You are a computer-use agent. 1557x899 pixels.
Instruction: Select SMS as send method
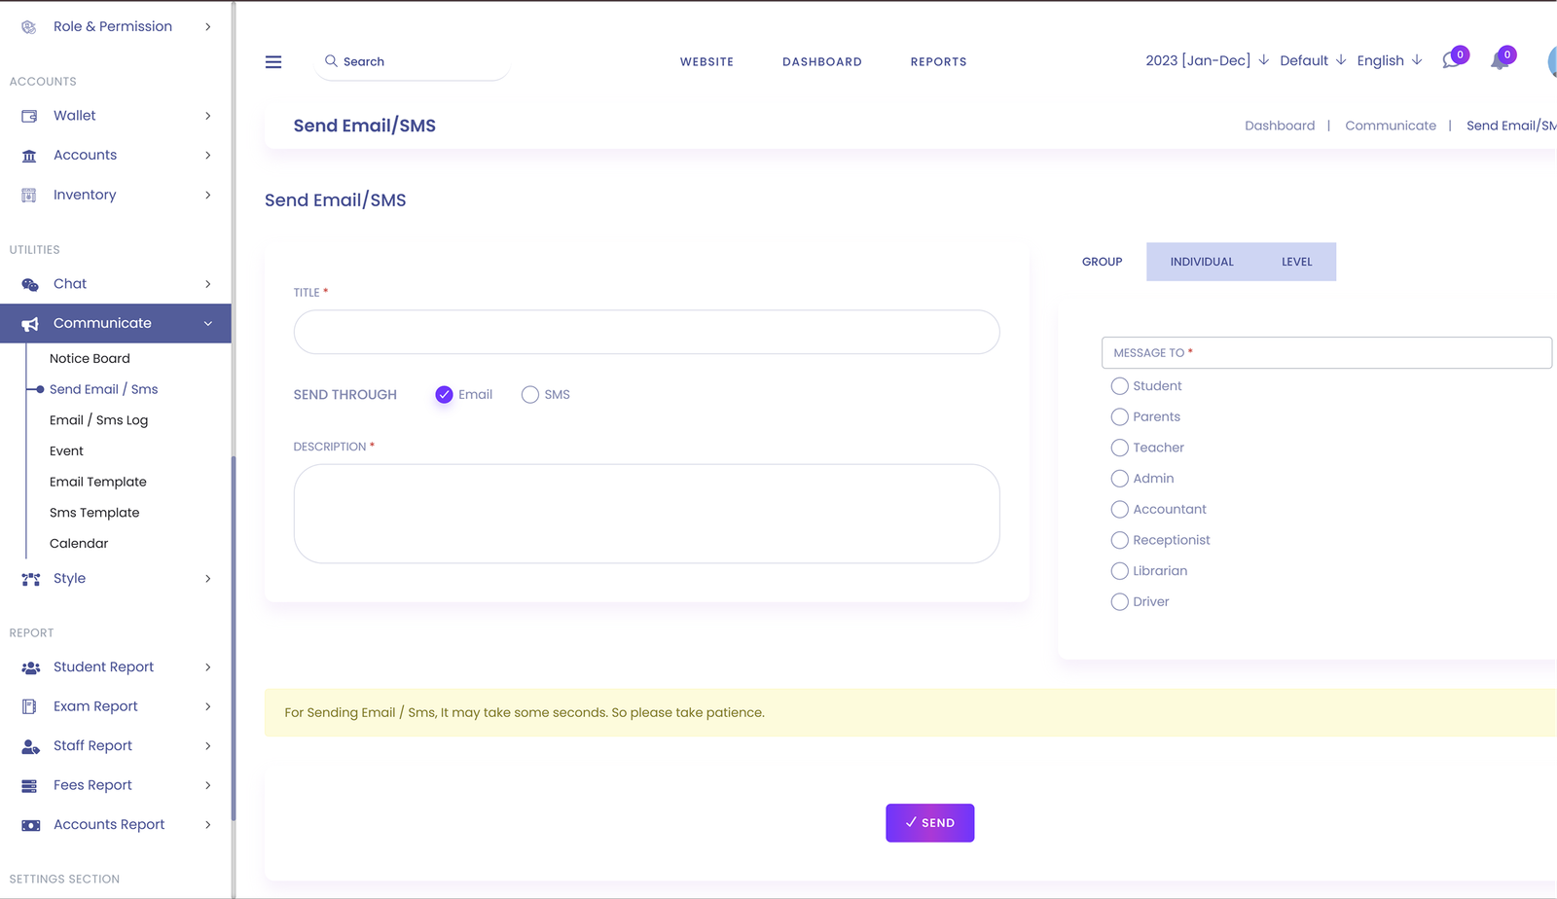(530, 394)
